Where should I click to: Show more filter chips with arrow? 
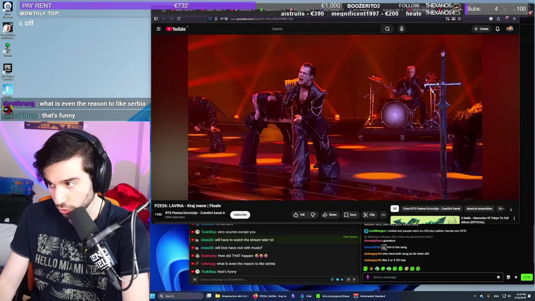pos(511,209)
